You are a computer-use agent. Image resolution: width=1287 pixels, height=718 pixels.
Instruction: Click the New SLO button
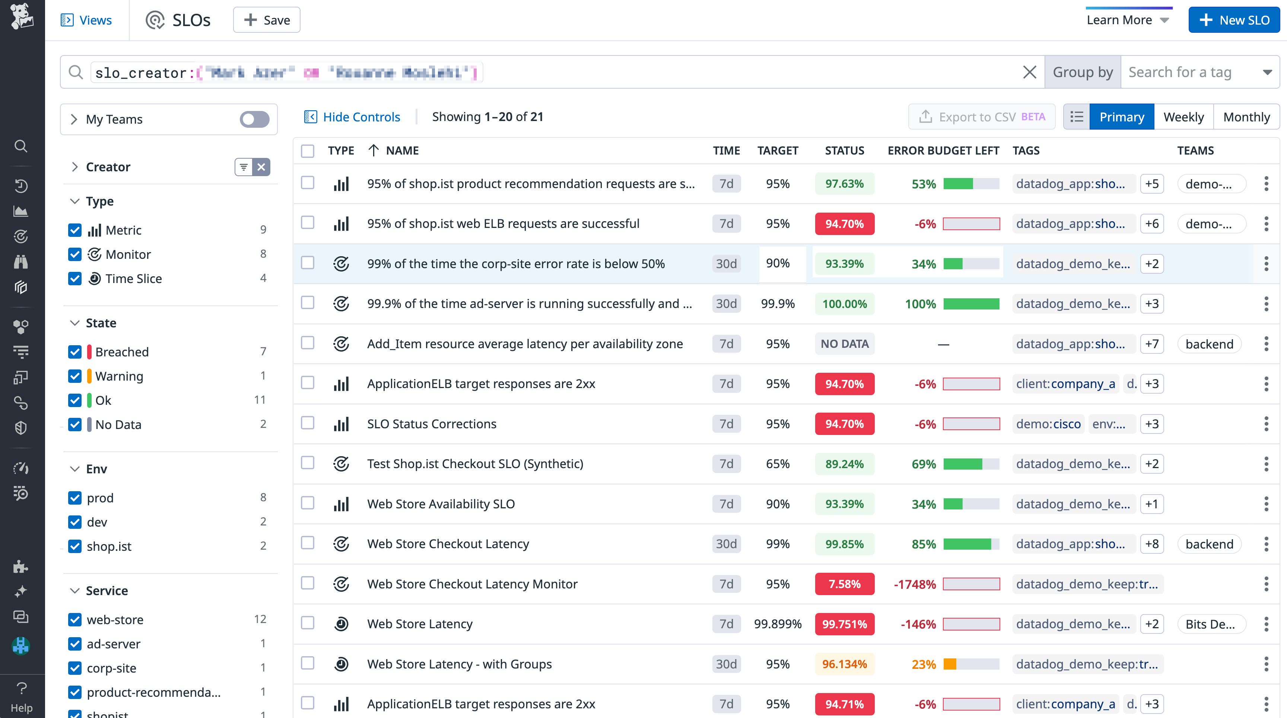[1234, 19]
